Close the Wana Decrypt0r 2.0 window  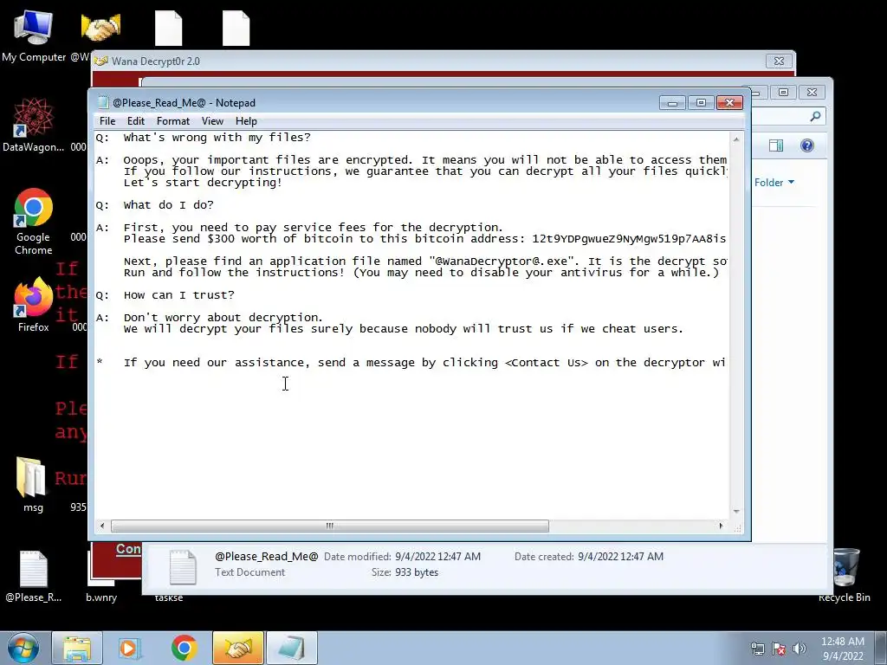(779, 61)
